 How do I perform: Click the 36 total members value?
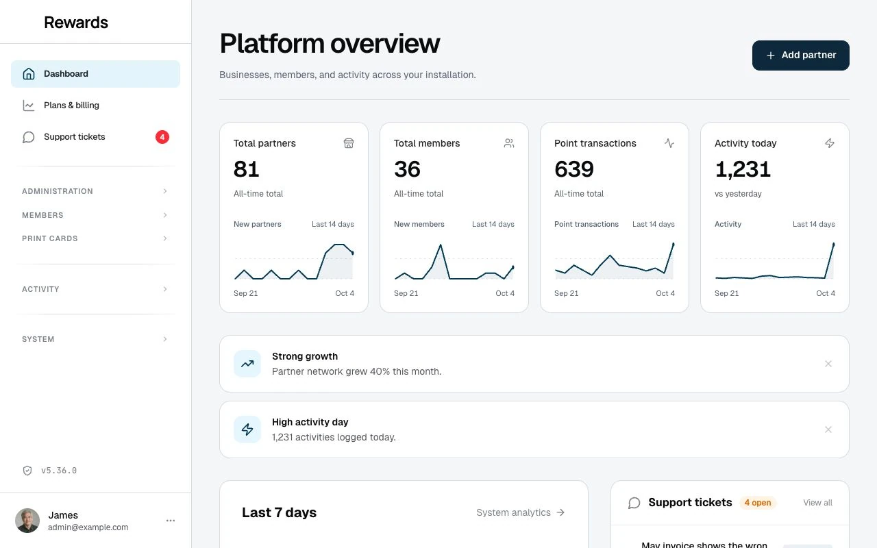pos(407,169)
